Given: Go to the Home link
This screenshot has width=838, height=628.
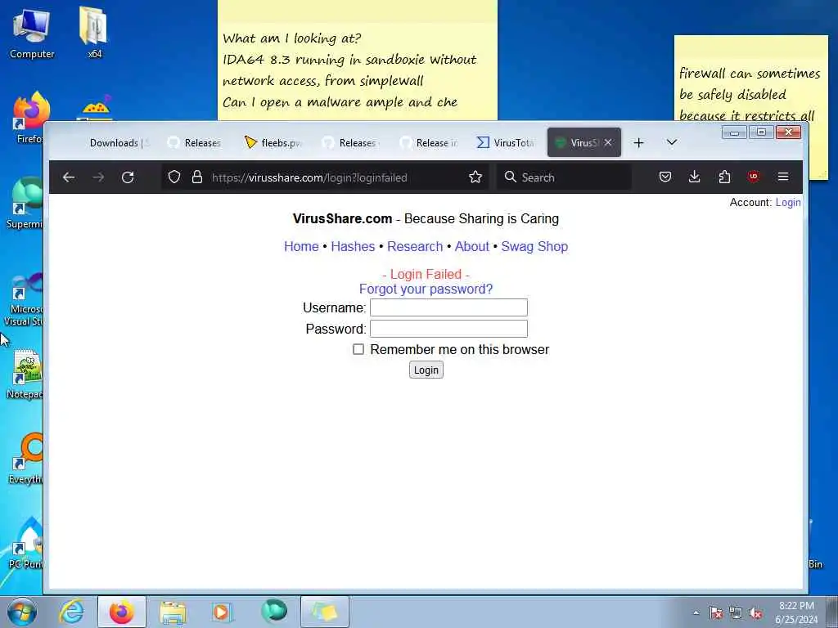Looking at the screenshot, I should point(301,246).
